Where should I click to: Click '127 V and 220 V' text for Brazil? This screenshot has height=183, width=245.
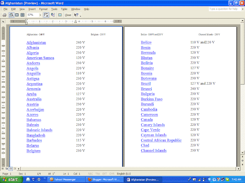(203, 83)
